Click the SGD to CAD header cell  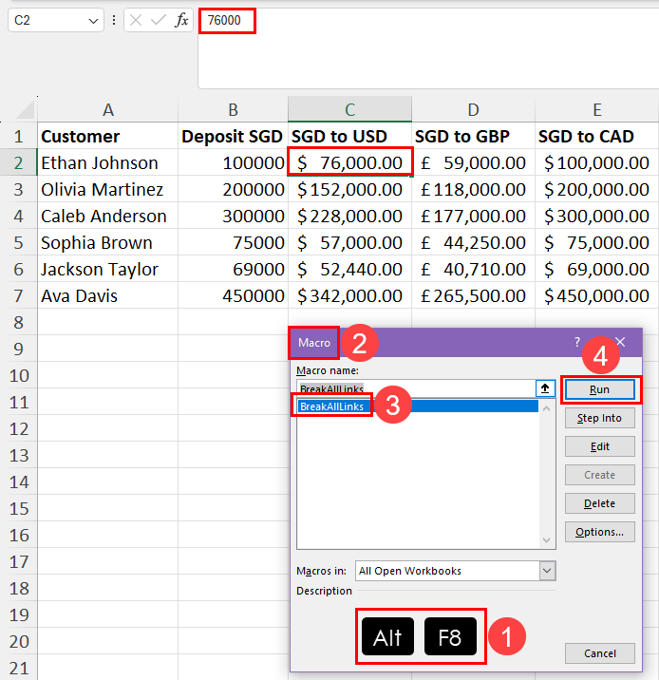click(597, 137)
